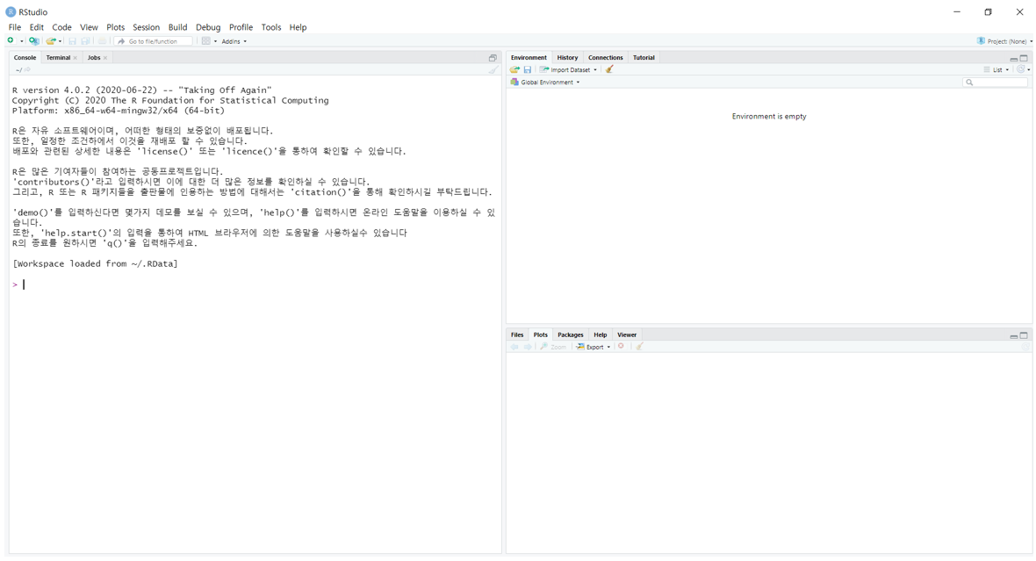Screen dimensions: 1036x561
Task: Save the workspace using the Environment disk icon
Action: click(x=527, y=69)
